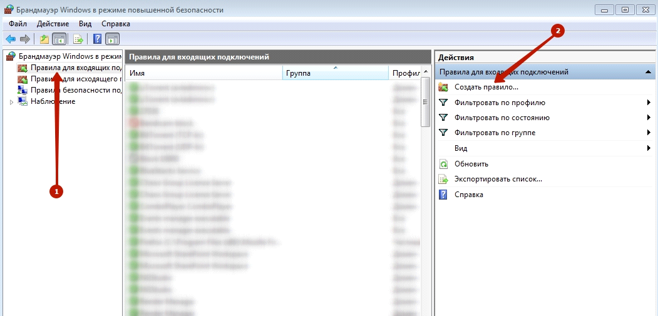Click the rules list vertical scrollbar thumb
The image size is (658, 316).
pos(426,101)
